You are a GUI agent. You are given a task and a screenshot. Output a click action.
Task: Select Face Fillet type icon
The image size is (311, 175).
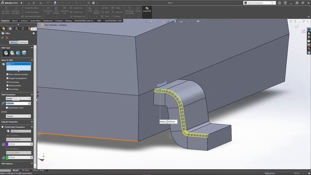pos(18,53)
